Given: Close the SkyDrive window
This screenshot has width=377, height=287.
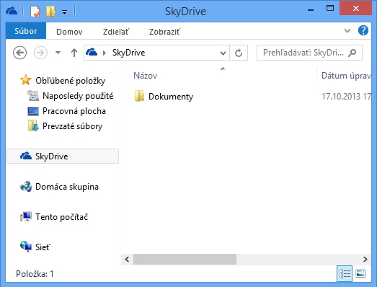Looking at the screenshot, I should (356, 9).
